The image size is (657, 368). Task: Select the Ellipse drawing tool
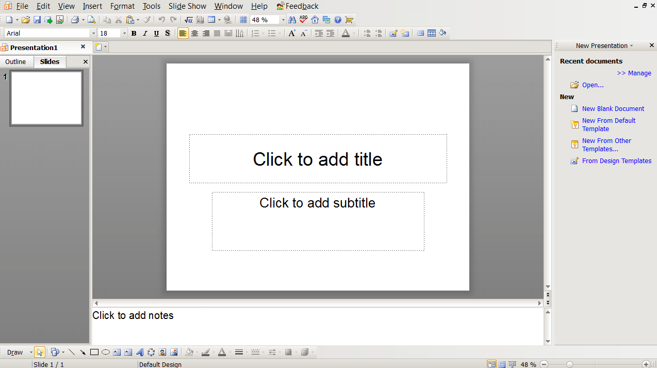click(x=106, y=352)
